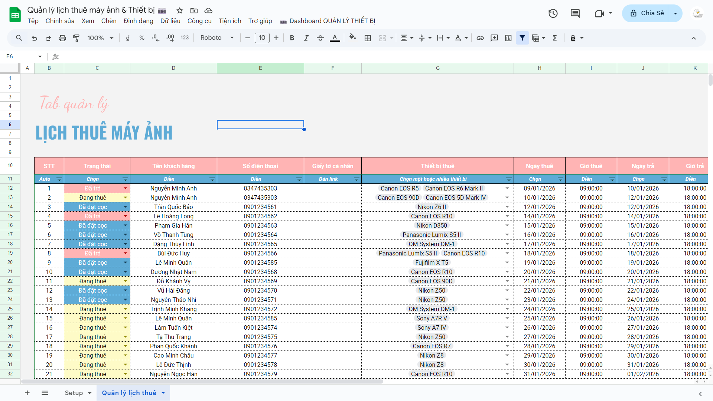Expand status dropdown for Nguyễn Minh Anh row 1
The height and width of the screenshot is (401, 713).
tap(126, 189)
